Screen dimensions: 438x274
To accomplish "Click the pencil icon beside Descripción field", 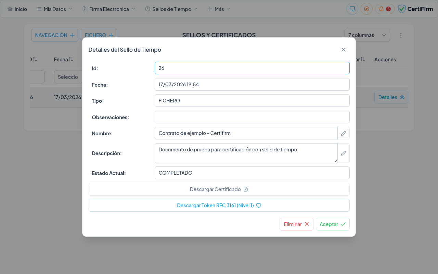I will click(x=343, y=153).
